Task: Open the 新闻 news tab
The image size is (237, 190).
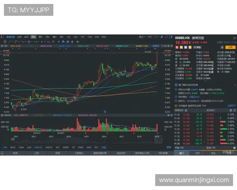Action: (15, 152)
